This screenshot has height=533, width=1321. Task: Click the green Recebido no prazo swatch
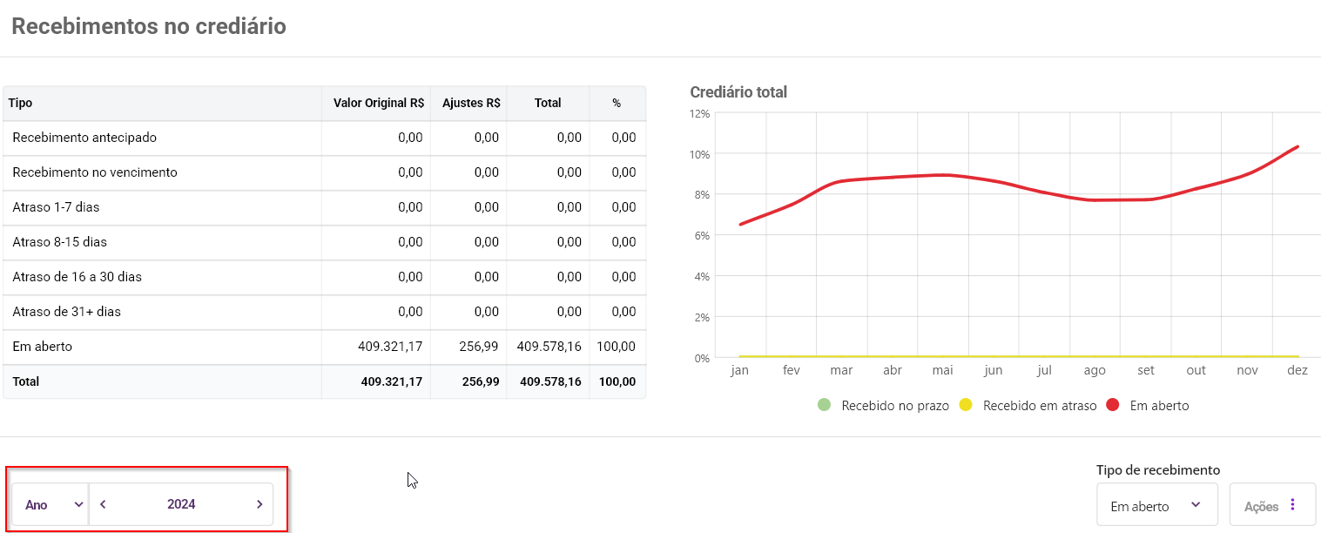(825, 405)
